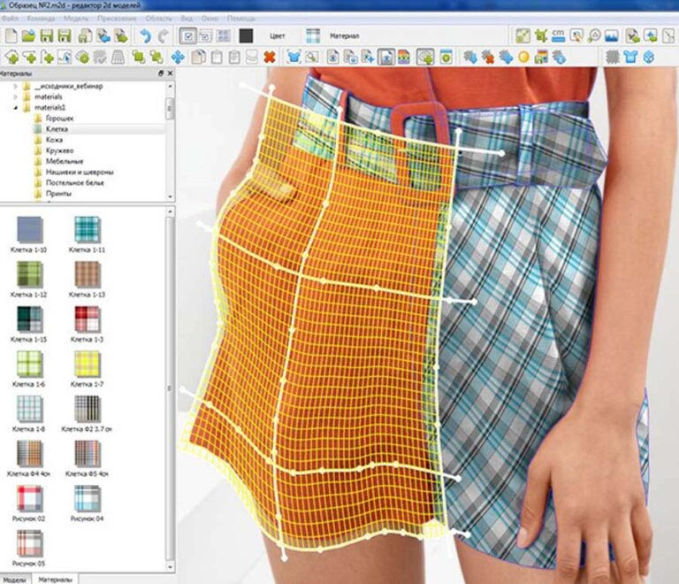This screenshot has width=679, height=584.
Task: Close the Материалы panel
Action: [x=170, y=73]
